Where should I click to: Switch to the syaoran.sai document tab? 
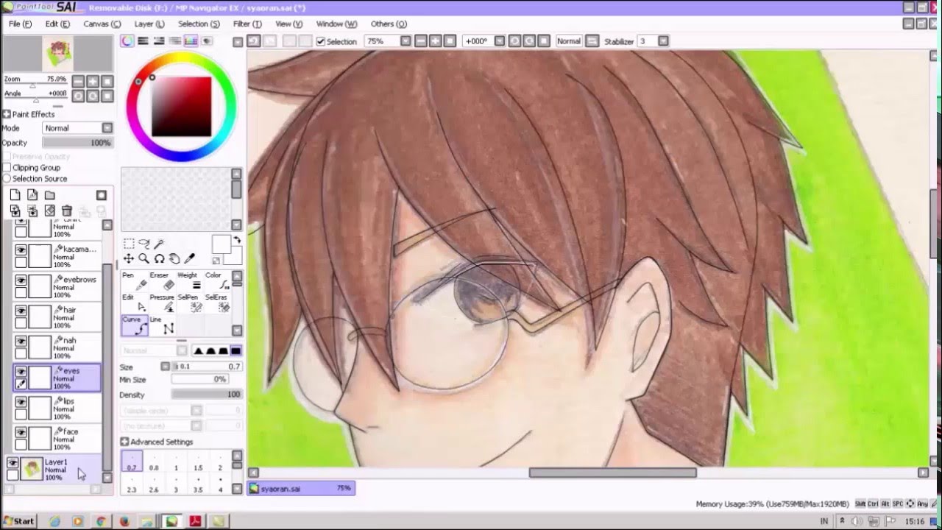(301, 488)
